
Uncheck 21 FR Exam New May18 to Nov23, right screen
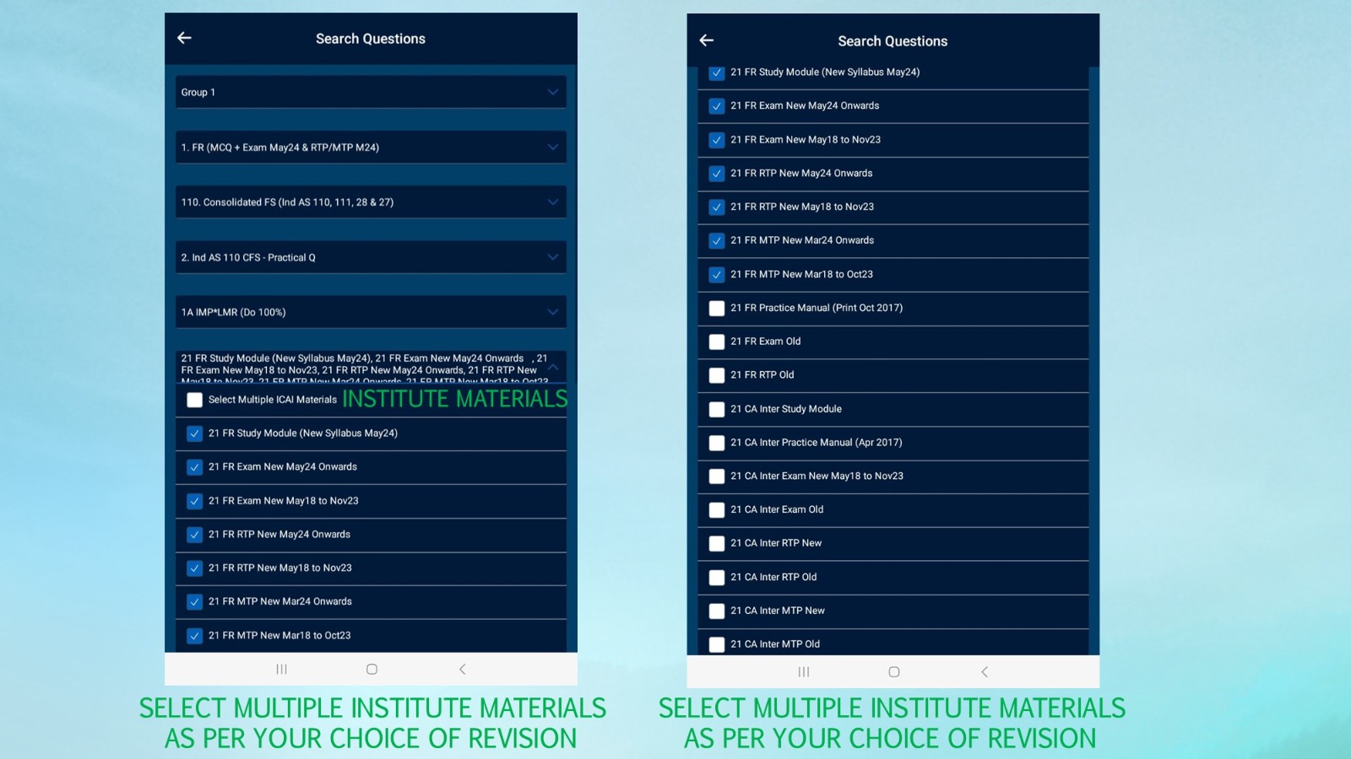click(x=717, y=140)
